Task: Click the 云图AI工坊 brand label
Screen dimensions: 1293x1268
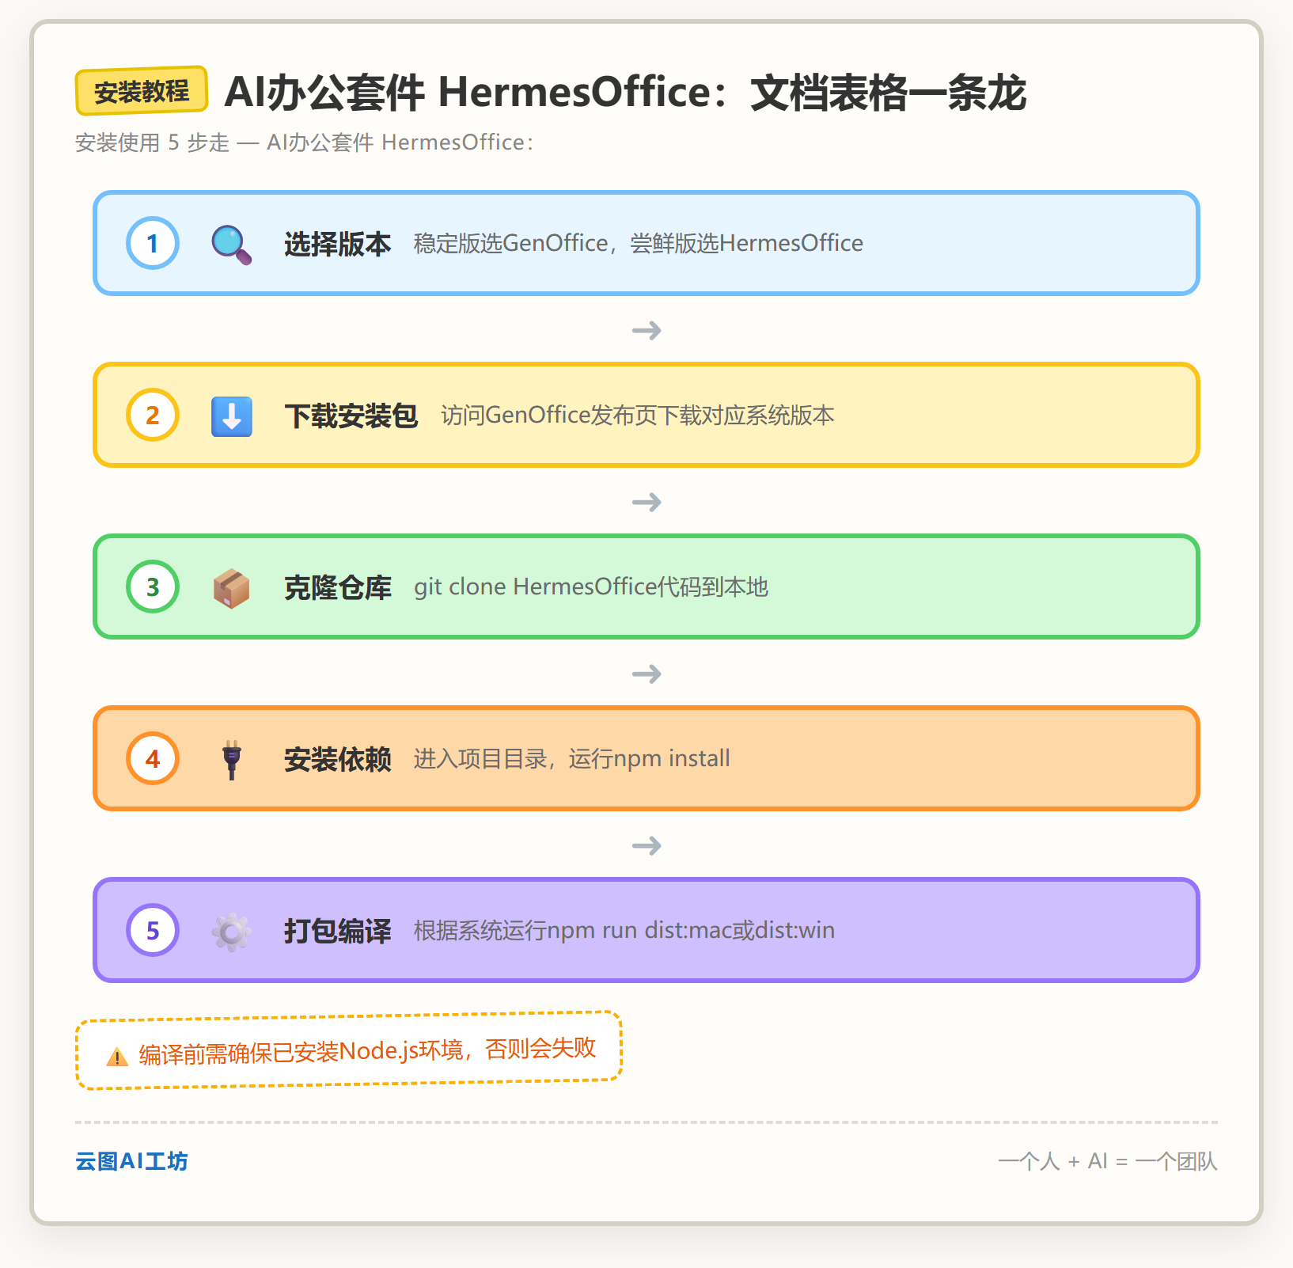Action: tap(131, 1161)
